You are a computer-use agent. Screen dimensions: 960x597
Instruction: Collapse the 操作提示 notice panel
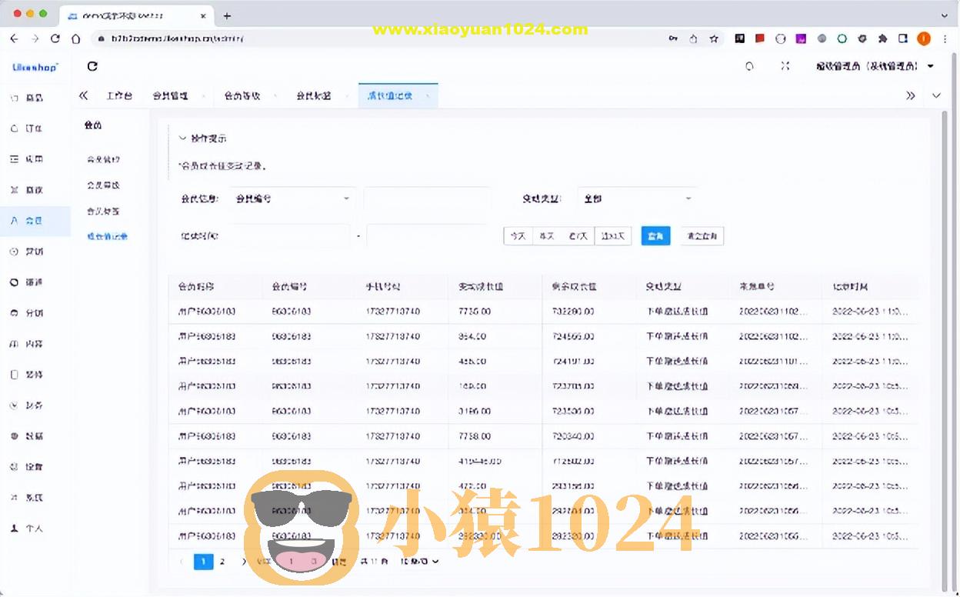pos(203,138)
